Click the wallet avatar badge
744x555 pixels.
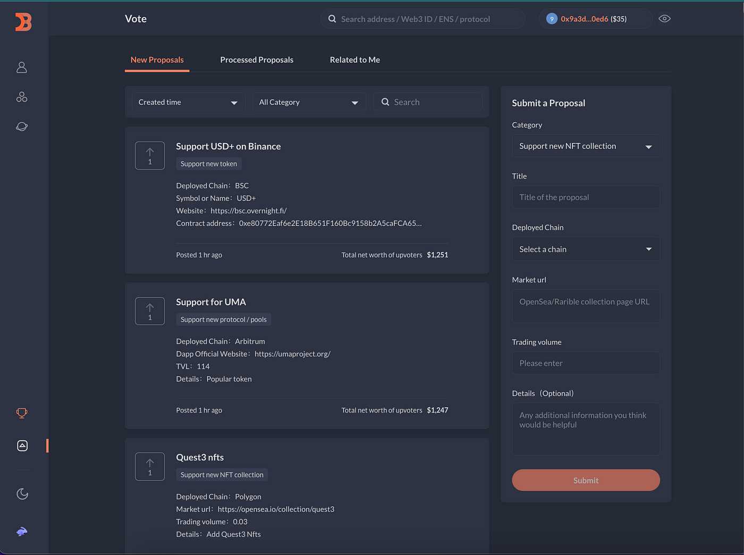click(x=552, y=19)
